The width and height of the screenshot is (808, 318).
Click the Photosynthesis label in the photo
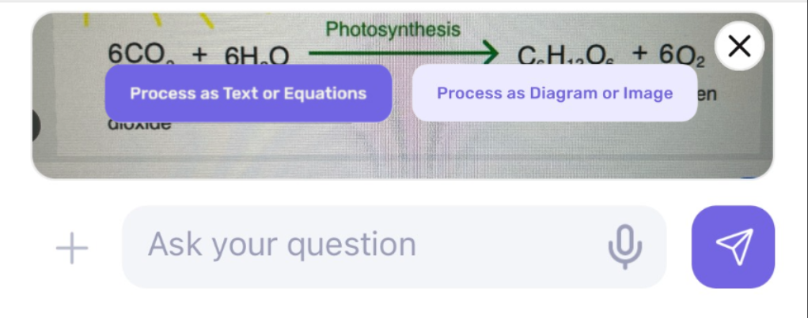pyautogui.click(x=393, y=30)
